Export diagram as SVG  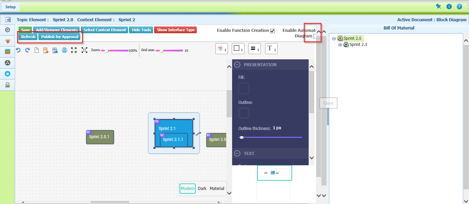tap(46, 50)
